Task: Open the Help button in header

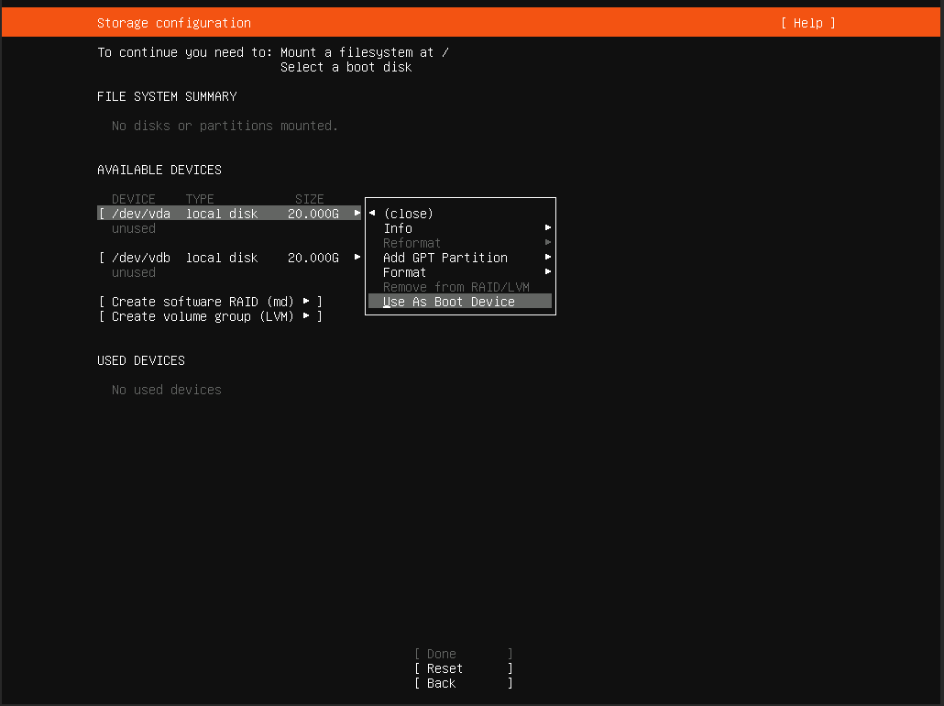Action: pos(807,23)
